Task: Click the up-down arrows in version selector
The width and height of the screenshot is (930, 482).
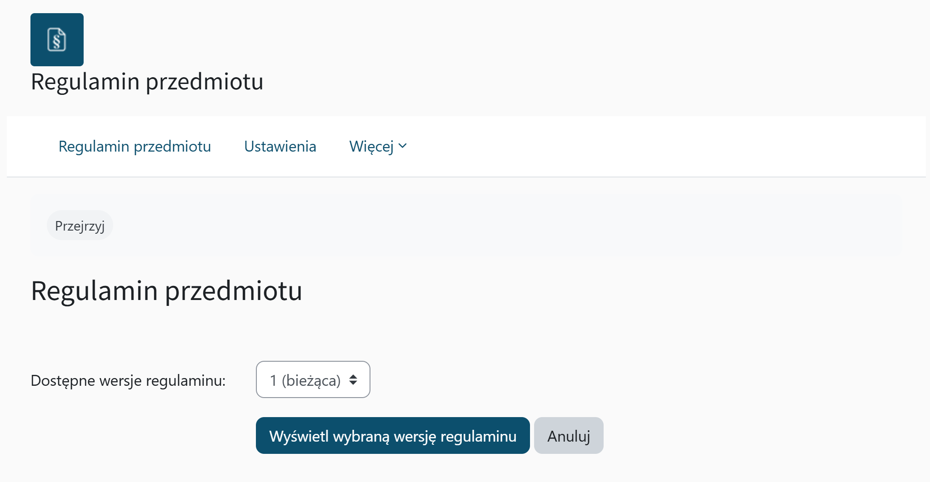Action: (353, 380)
